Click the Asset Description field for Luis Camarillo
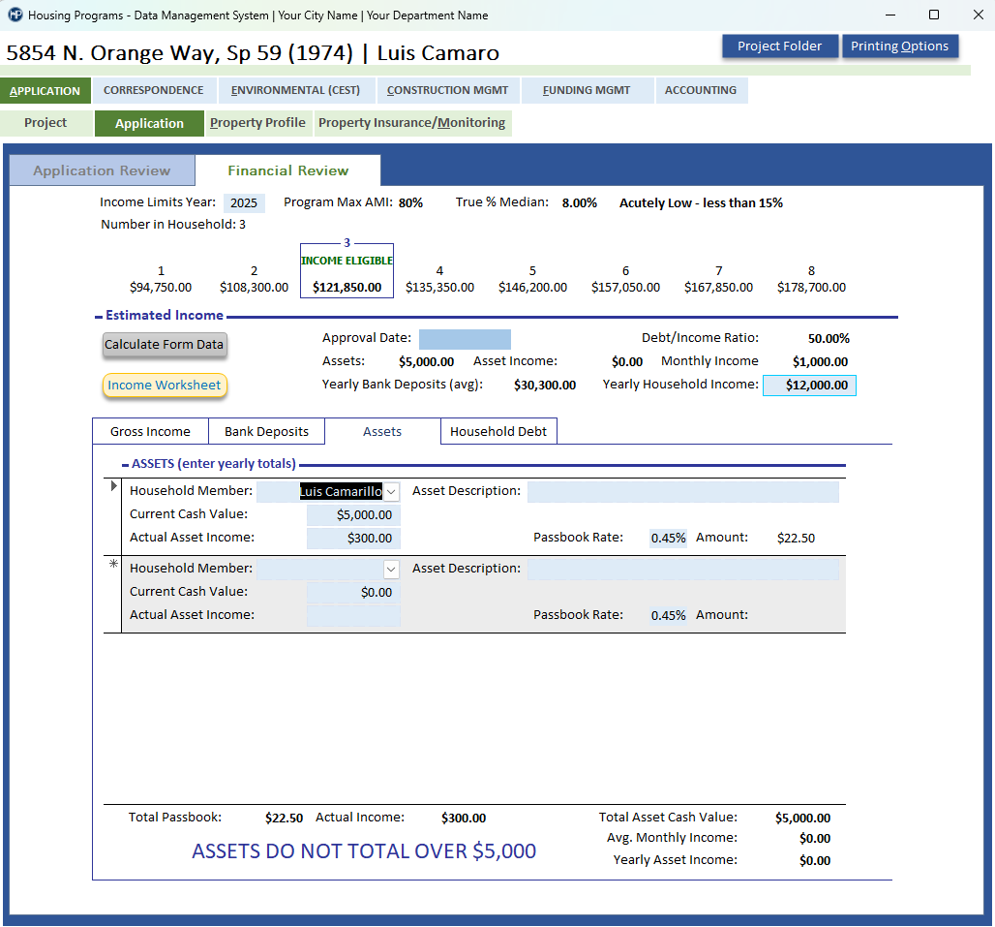 (682, 491)
